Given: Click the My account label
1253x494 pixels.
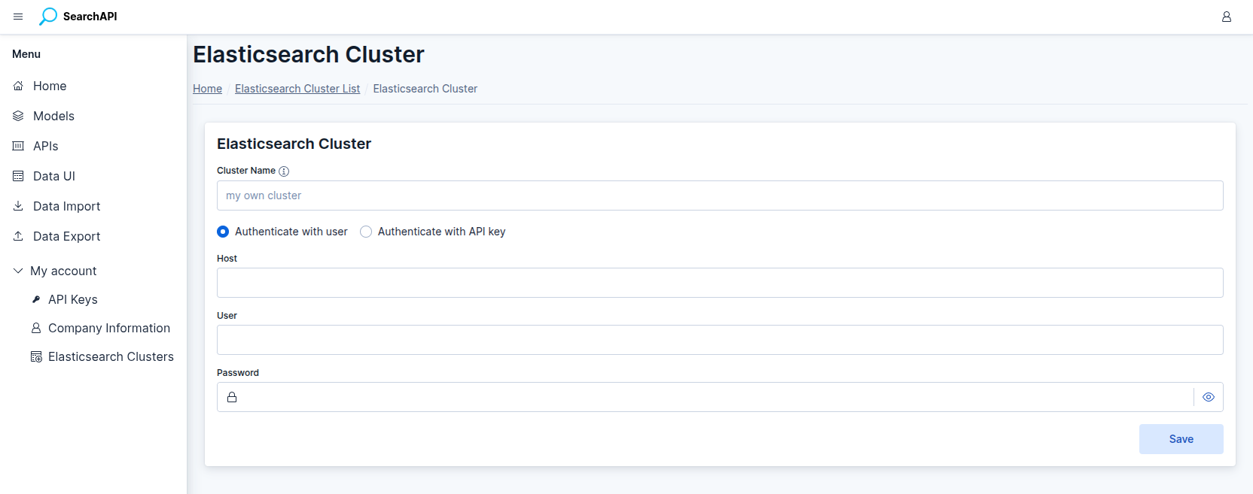Looking at the screenshot, I should point(63,271).
